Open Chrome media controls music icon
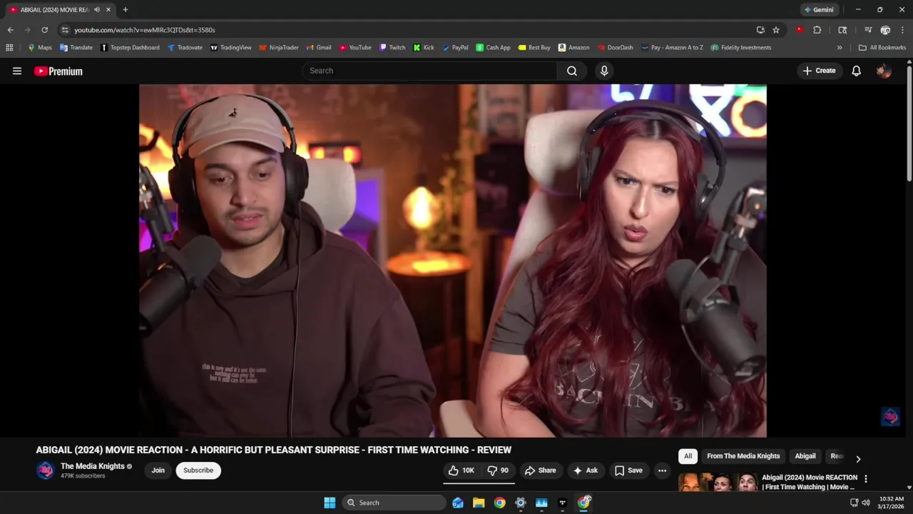Viewport: 913px width, 514px height. (868, 30)
